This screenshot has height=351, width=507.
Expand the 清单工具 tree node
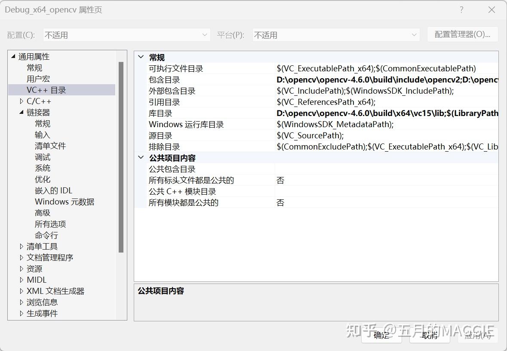[22, 246]
